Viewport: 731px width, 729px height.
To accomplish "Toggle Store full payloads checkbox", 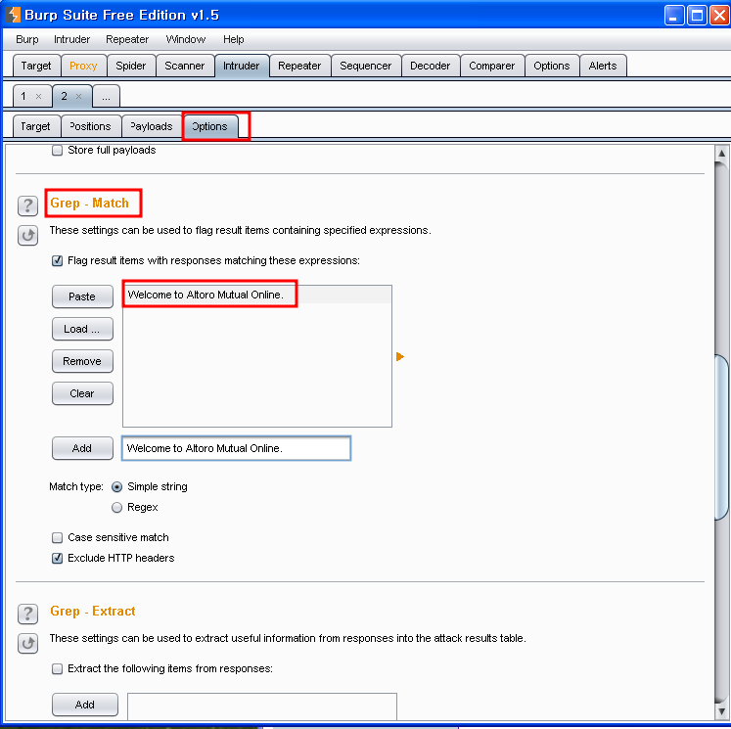I will (x=57, y=150).
